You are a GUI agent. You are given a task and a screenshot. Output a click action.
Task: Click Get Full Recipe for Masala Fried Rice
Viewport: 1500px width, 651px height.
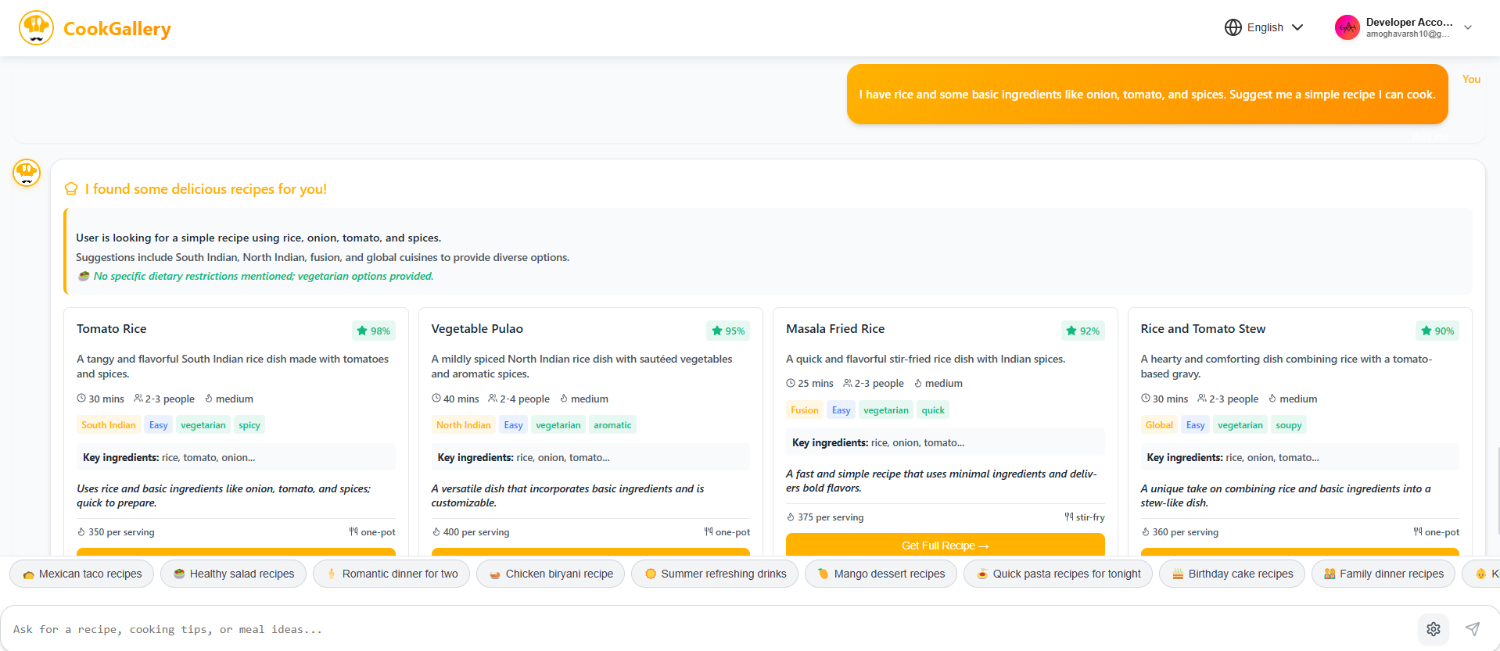(x=945, y=545)
